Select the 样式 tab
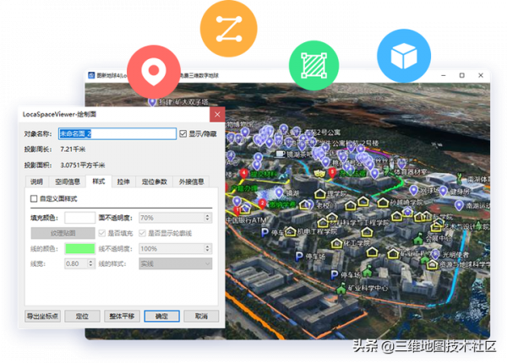 (99, 181)
